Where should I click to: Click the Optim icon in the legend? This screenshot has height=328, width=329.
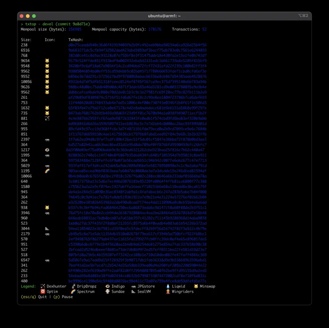coord(43,292)
